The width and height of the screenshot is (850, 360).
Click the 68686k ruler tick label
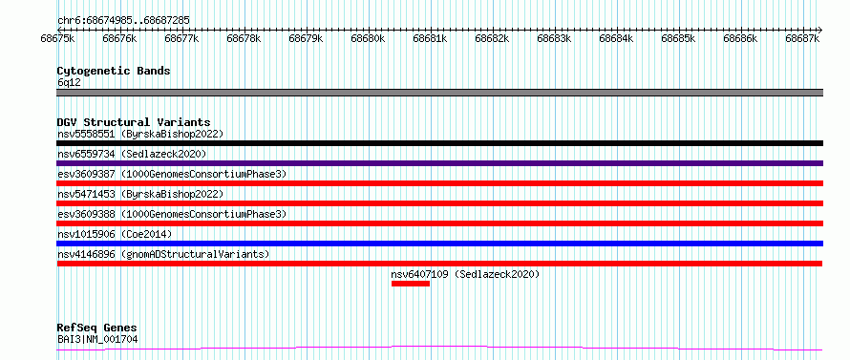point(740,38)
